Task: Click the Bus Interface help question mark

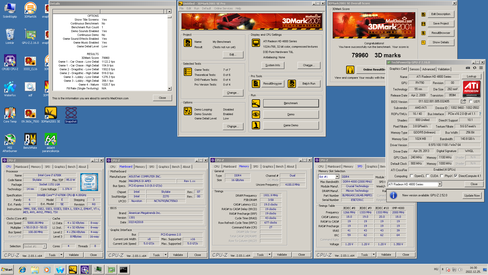Action: point(480,114)
